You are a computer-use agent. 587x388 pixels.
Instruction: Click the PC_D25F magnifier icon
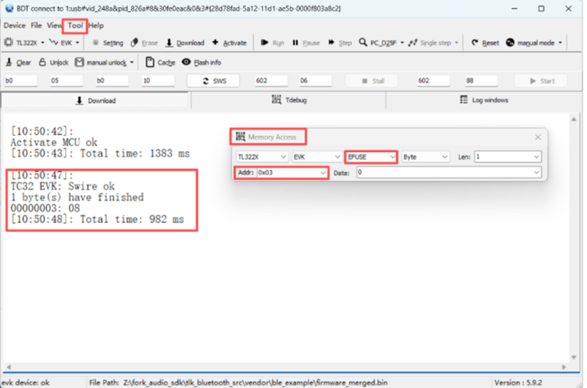[x=363, y=42]
